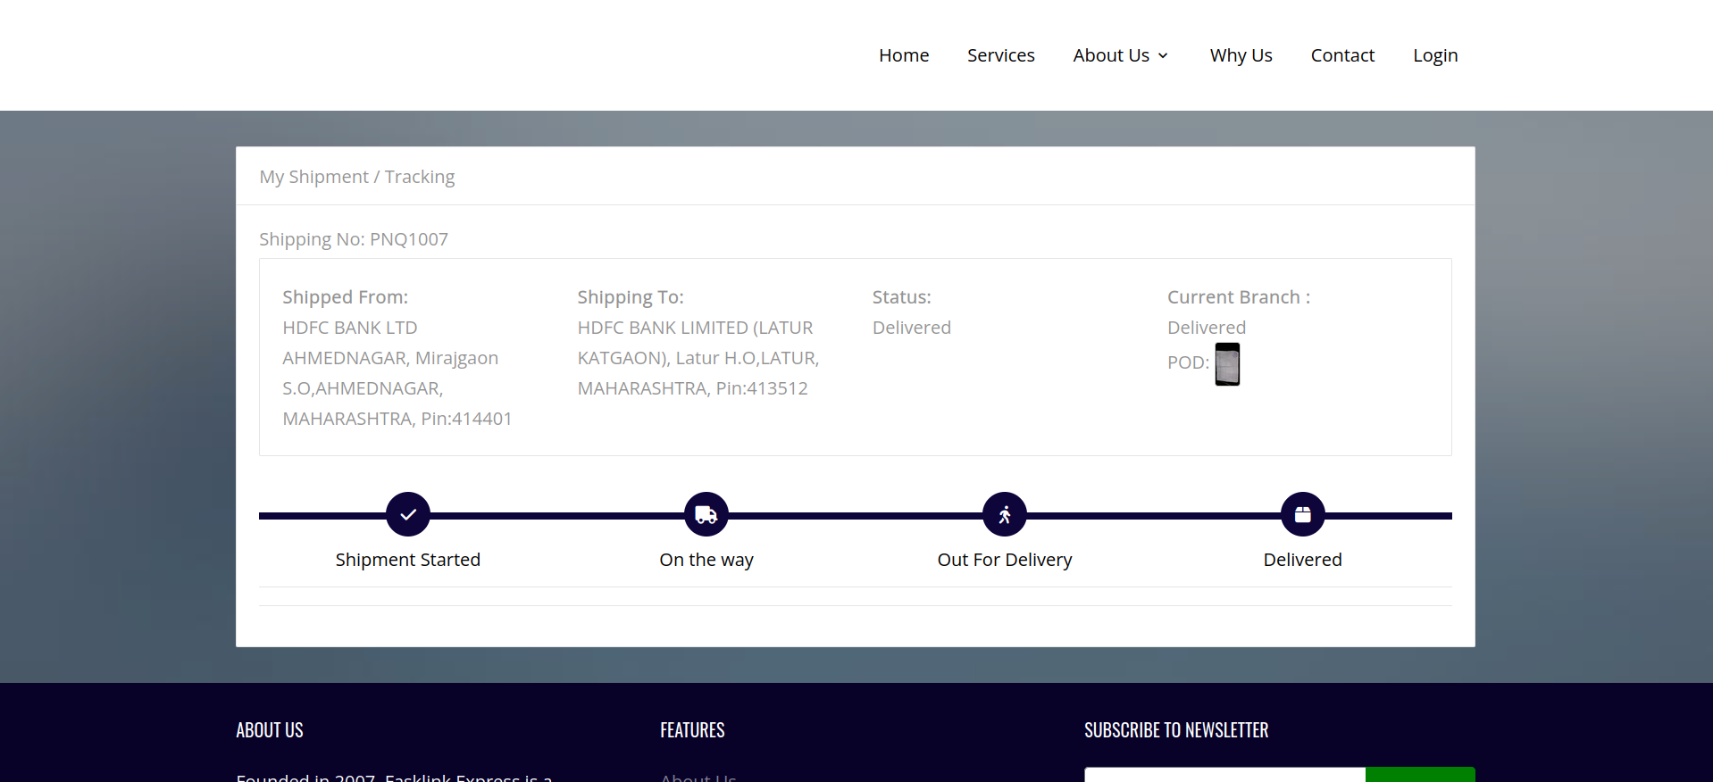The height and width of the screenshot is (782, 1713).
Task: Click the ABOUT US footer heading
Action: pyautogui.click(x=270, y=730)
